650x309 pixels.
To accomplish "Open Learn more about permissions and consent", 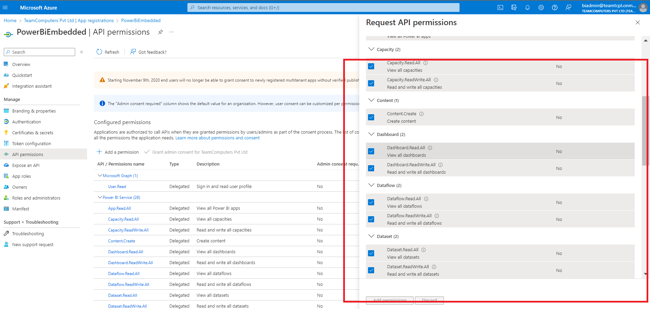I will point(217,138).
